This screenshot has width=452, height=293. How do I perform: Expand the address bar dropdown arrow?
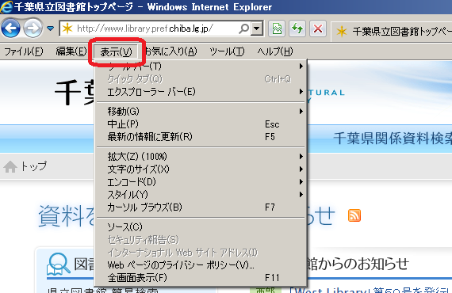[x=256, y=29]
